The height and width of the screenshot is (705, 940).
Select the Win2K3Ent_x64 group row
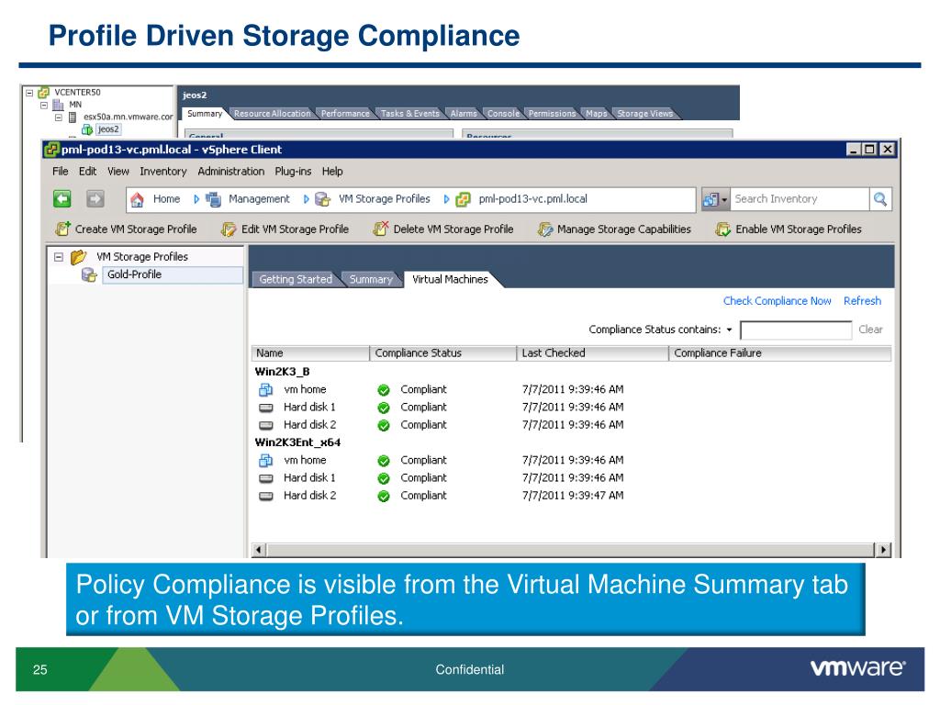pyautogui.click(x=297, y=443)
